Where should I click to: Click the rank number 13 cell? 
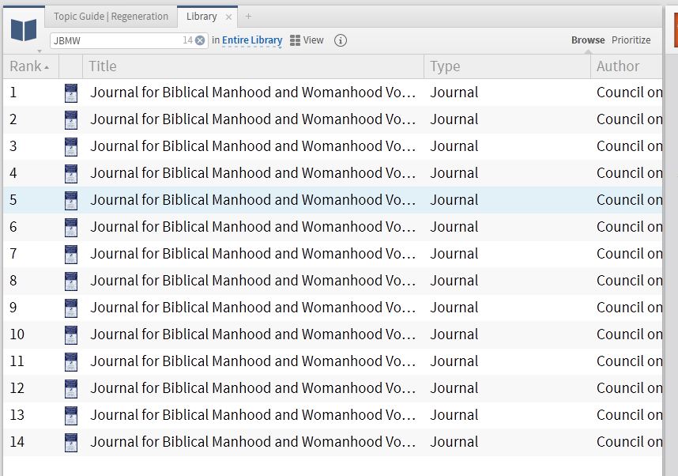17,414
